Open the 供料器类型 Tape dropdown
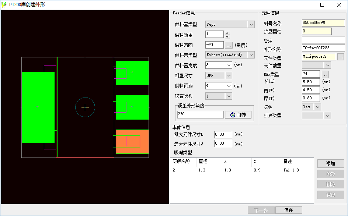Viewport: 348px width, 216px height. (x=230, y=24)
